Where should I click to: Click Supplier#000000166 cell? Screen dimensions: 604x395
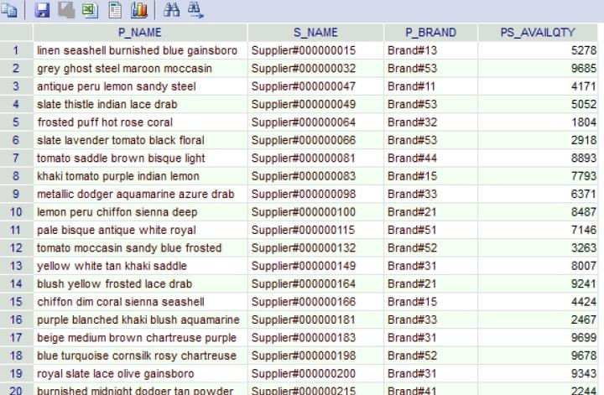(315, 302)
